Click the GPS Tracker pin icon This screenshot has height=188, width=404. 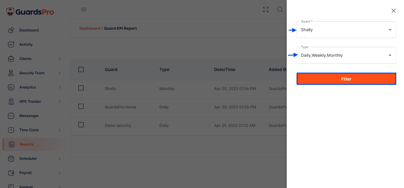(x=11, y=102)
